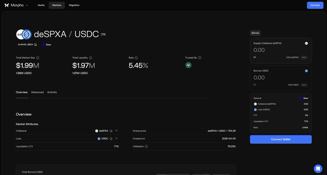Show info for Total Market Size
This screenshot has height=175, width=327.
[38, 58]
